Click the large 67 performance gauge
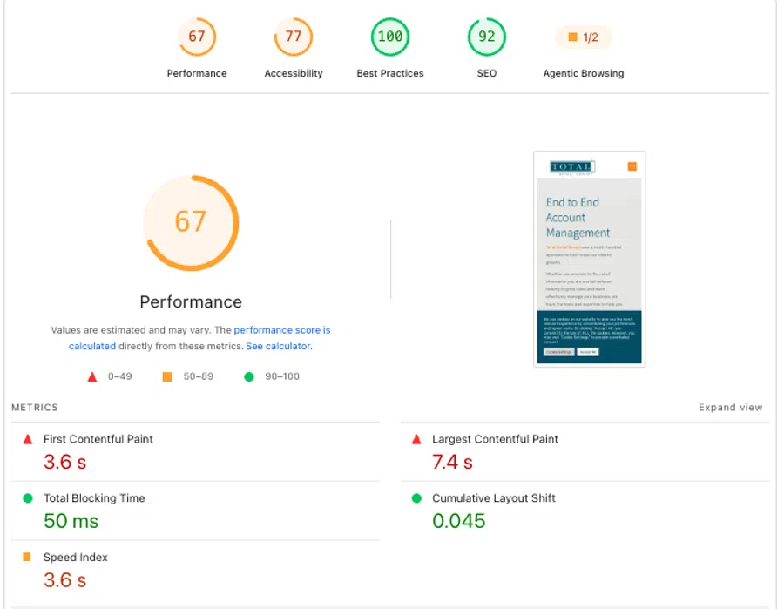The image size is (784, 609). point(191,222)
